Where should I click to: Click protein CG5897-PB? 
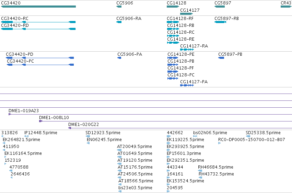(221, 58)
